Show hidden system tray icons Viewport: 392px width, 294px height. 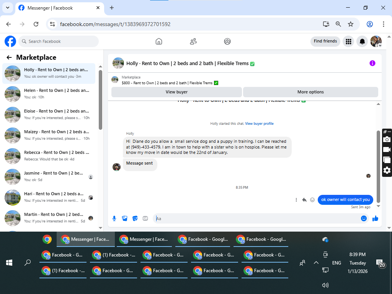pyautogui.click(x=316, y=263)
